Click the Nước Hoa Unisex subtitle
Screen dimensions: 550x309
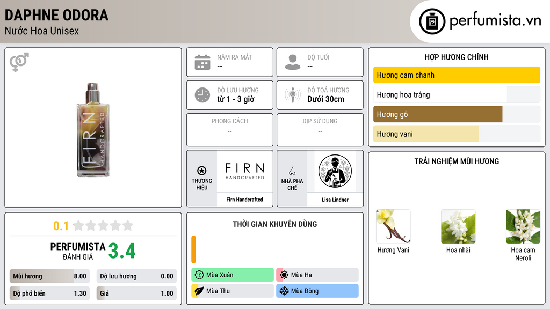pos(42,31)
